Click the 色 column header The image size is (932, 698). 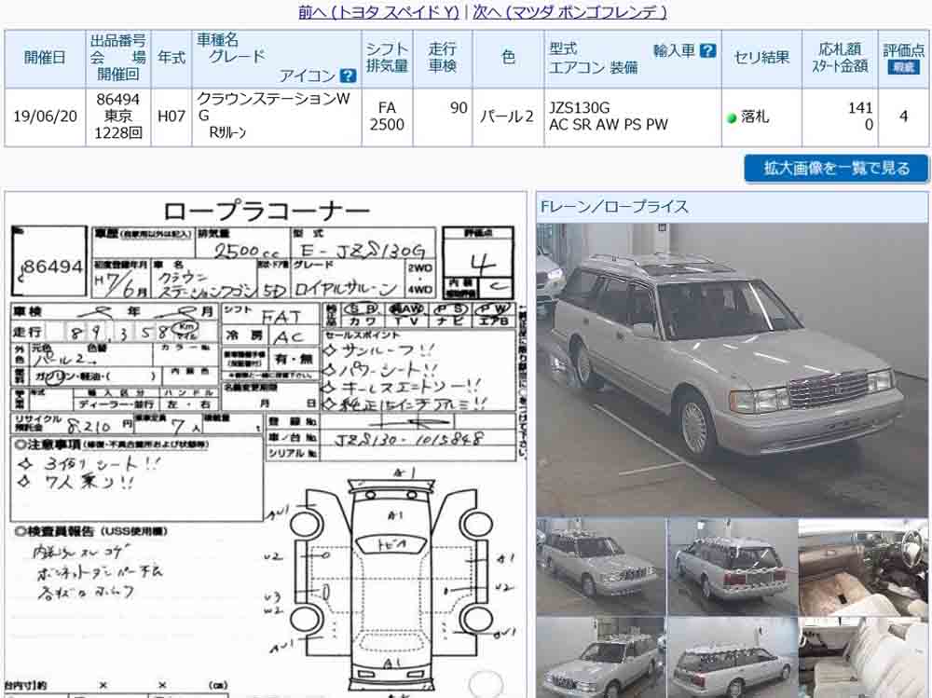pyautogui.click(x=508, y=59)
